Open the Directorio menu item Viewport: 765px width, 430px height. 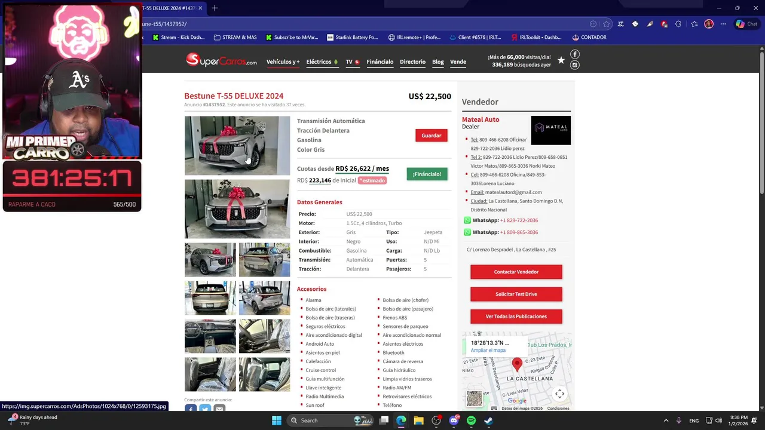tap(412, 62)
